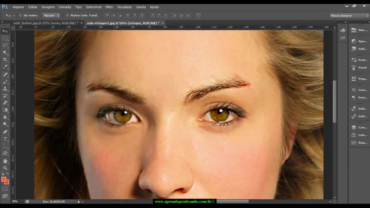Reset default foreground and background colors
The height and width of the screenshot is (208, 370).
(x=3, y=174)
